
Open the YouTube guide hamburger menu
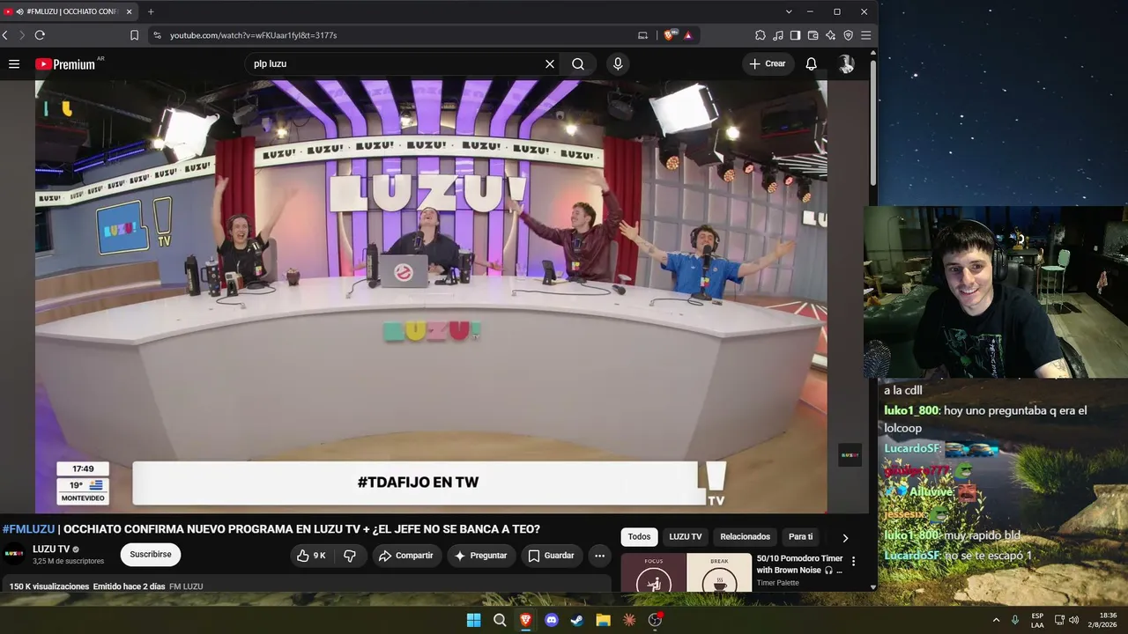tap(14, 63)
